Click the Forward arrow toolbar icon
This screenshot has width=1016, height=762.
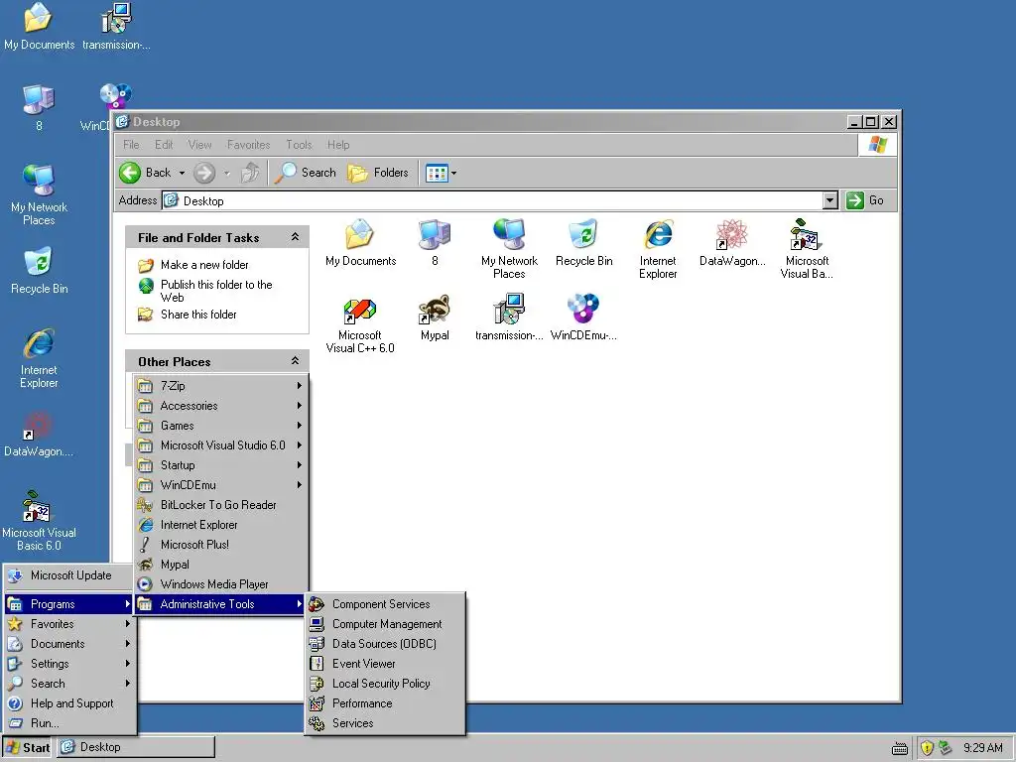click(x=204, y=173)
